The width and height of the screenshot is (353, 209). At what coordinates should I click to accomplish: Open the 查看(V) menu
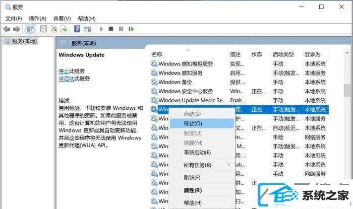(x=62, y=19)
